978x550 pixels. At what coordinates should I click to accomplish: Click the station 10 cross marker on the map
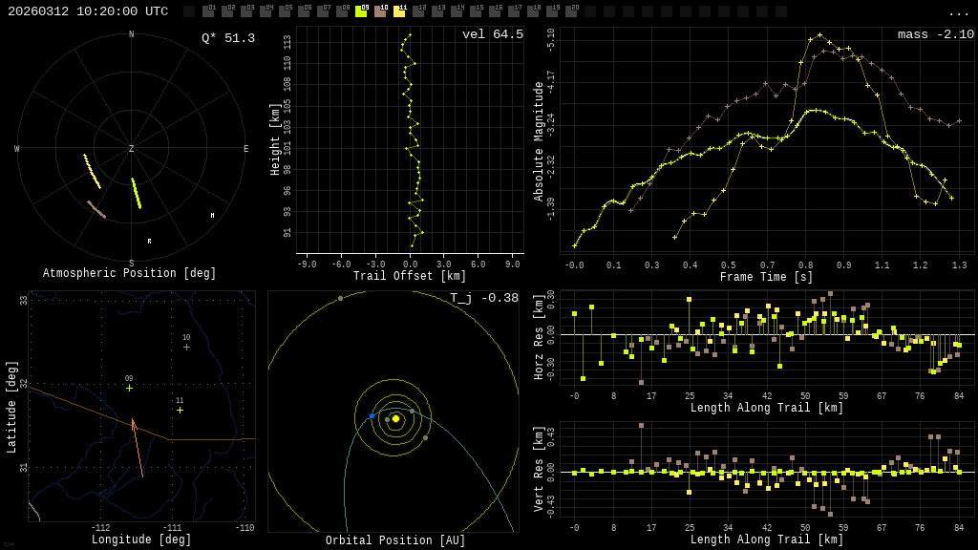pyautogui.click(x=186, y=347)
